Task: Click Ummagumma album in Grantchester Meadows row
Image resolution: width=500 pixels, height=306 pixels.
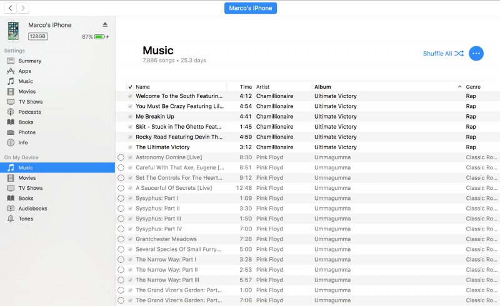Action: tap(332, 239)
